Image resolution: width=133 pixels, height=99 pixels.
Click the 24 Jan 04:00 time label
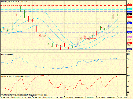pyautogui.click(x=16, y=98)
